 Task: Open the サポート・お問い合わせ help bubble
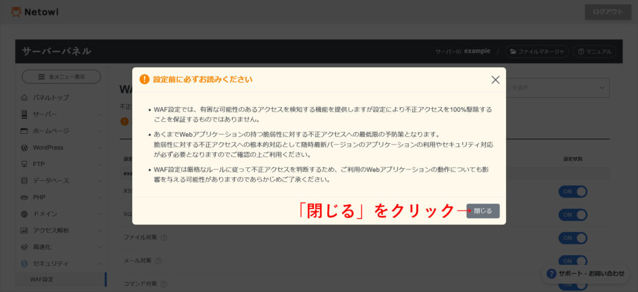click(x=585, y=274)
